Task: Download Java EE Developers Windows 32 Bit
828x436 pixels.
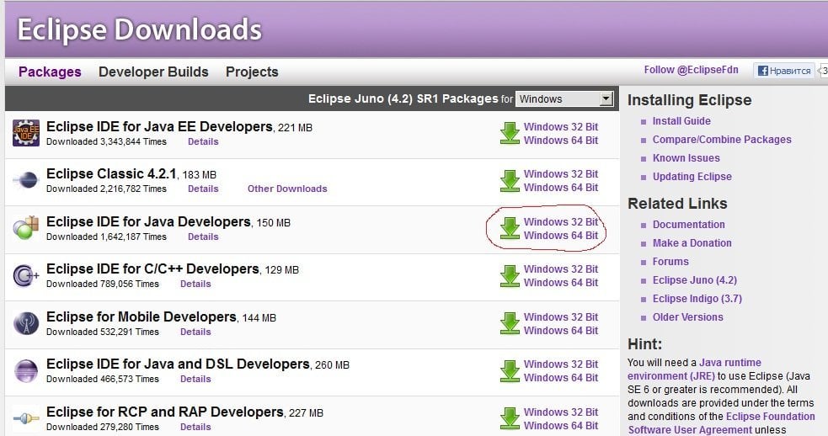Action: [x=561, y=127]
